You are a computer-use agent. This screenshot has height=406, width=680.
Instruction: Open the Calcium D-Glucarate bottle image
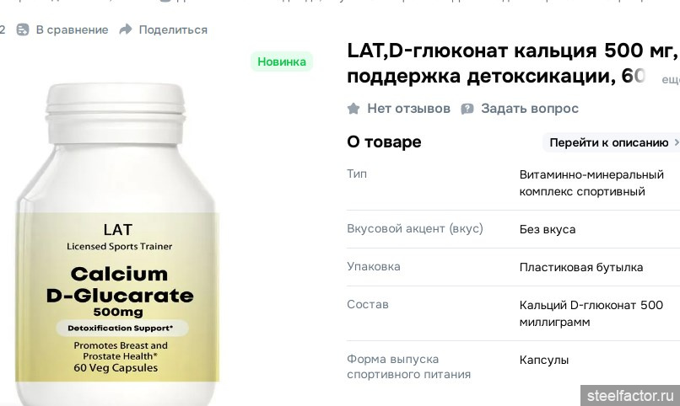click(116, 244)
